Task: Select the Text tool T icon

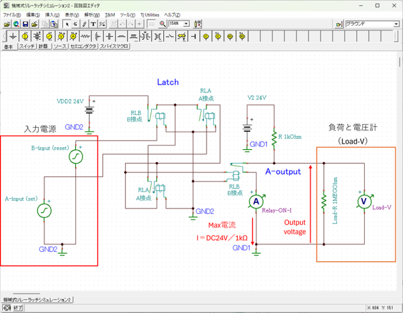Action: click(x=93, y=24)
